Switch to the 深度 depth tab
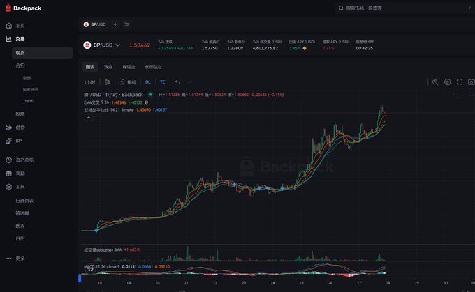This screenshot has width=475, height=292. [108, 67]
